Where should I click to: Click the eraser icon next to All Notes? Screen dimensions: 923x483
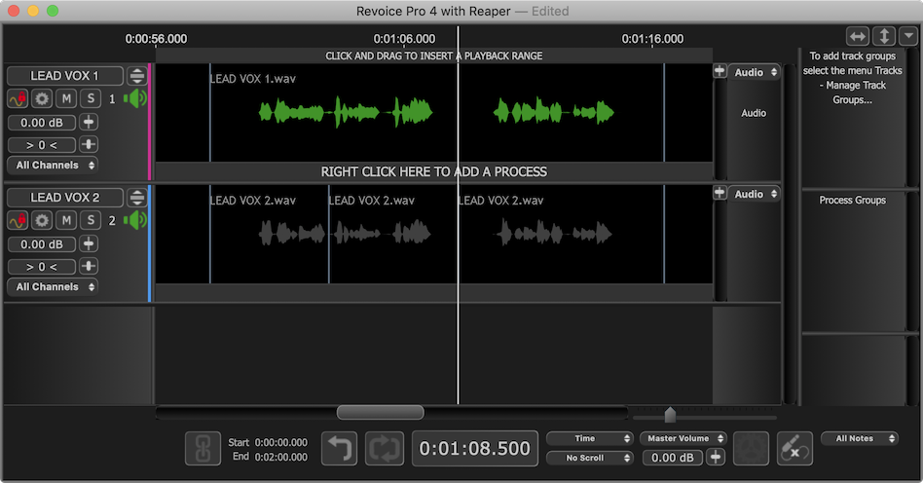point(794,449)
